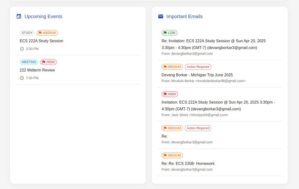This screenshot has width=299, height=189.
Task: Click the red flag on the email HIGH badge
Action: [165, 94]
